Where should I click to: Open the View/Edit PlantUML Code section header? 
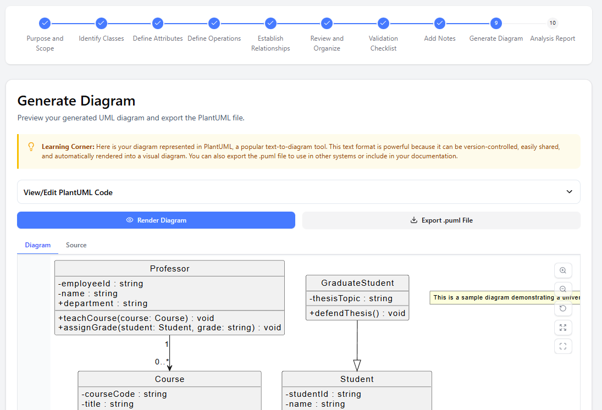[68, 192]
